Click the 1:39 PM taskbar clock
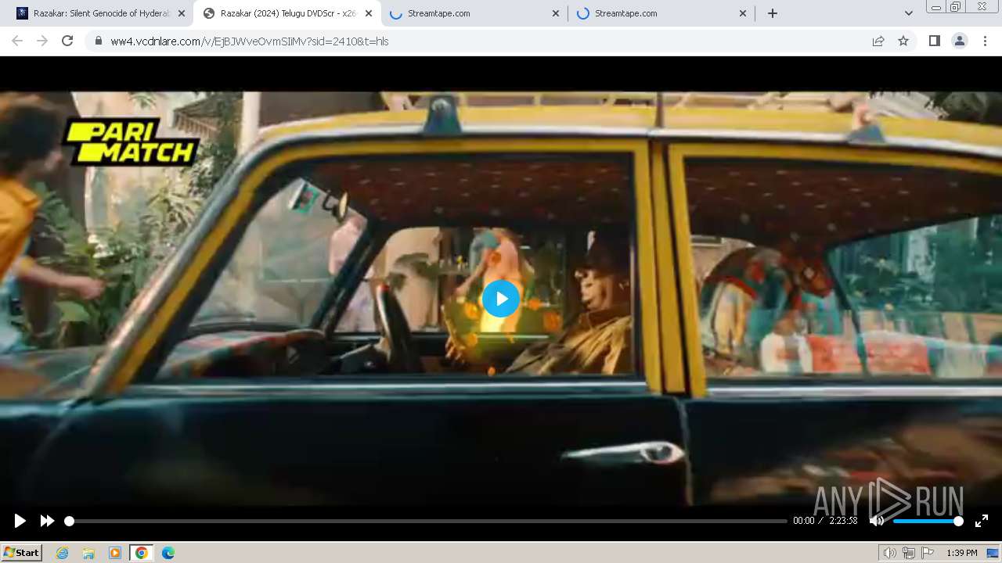 coord(962,553)
